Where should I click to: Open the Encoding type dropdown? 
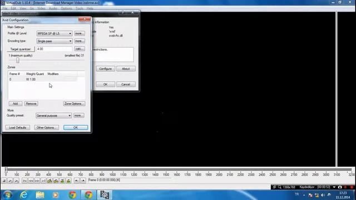(x=55, y=41)
